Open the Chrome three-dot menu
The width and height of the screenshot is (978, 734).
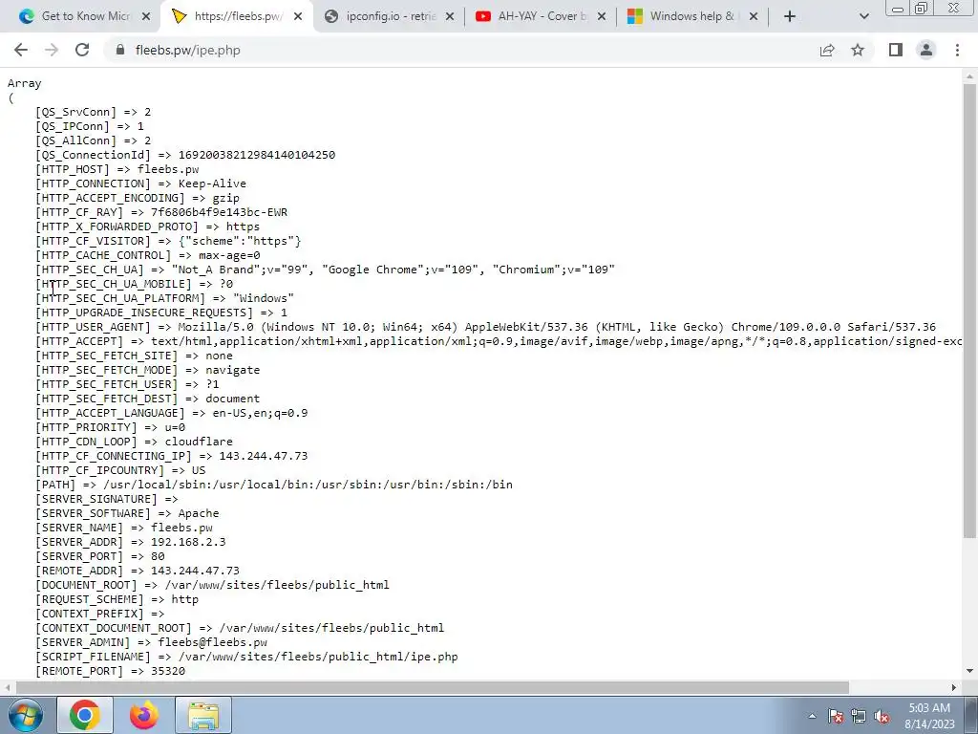coord(957,50)
